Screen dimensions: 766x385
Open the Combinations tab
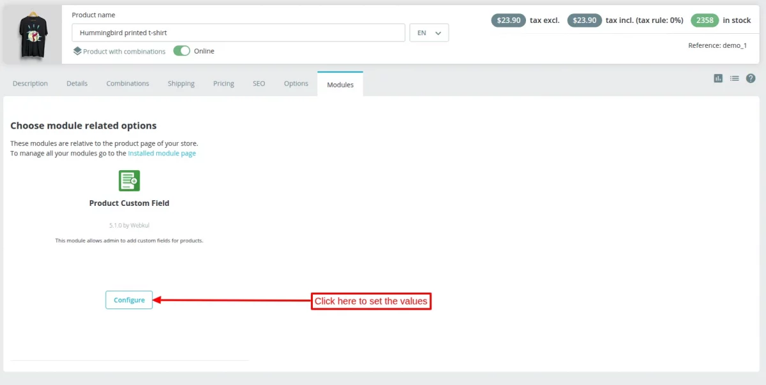coord(127,83)
